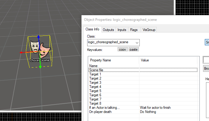The width and height of the screenshot is (209, 121).
Task: Click the choreo scene theater masks icon
Action: coord(39,48)
